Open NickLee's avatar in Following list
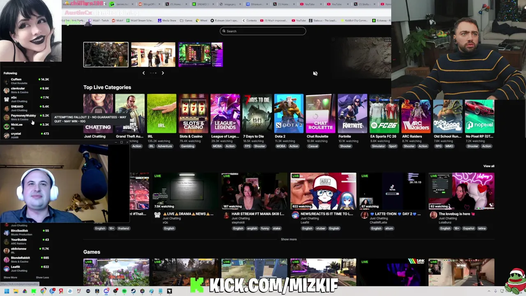The image size is (526, 296). click(6, 126)
